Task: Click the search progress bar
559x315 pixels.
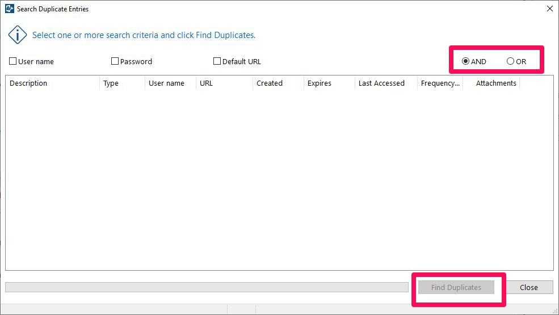Action: pyautogui.click(x=207, y=287)
